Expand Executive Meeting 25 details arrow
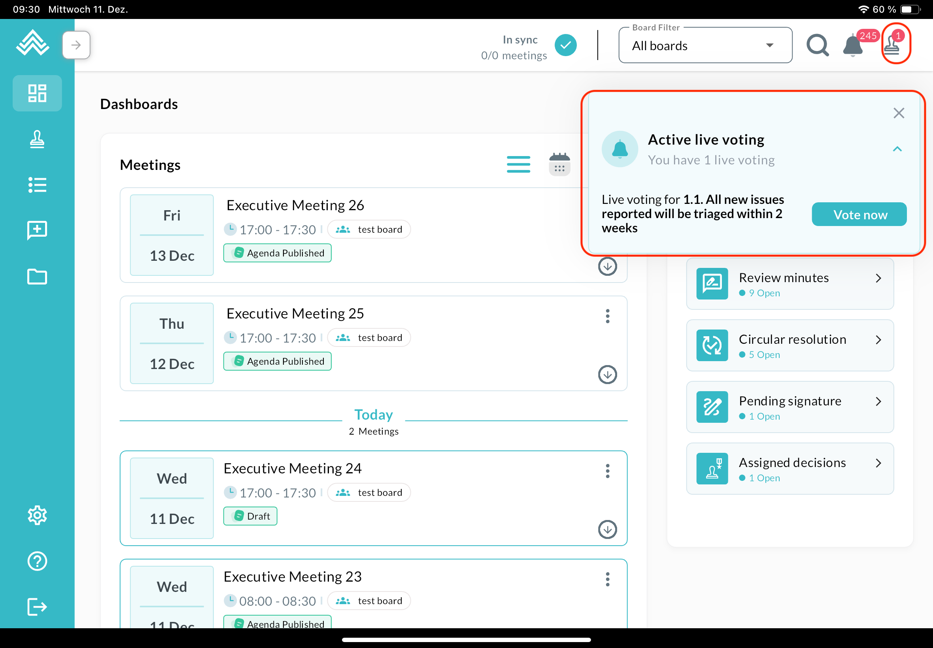 pyautogui.click(x=607, y=374)
